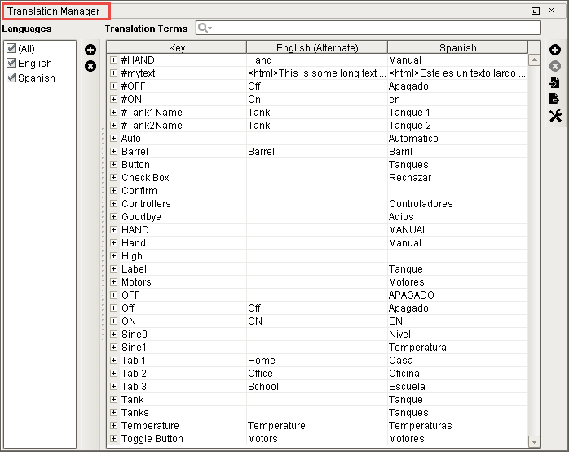Image resolution: width=569 pixels, height=452 pixels.
Task: Export translation terms to file
Action: click(x=555, y=99)
